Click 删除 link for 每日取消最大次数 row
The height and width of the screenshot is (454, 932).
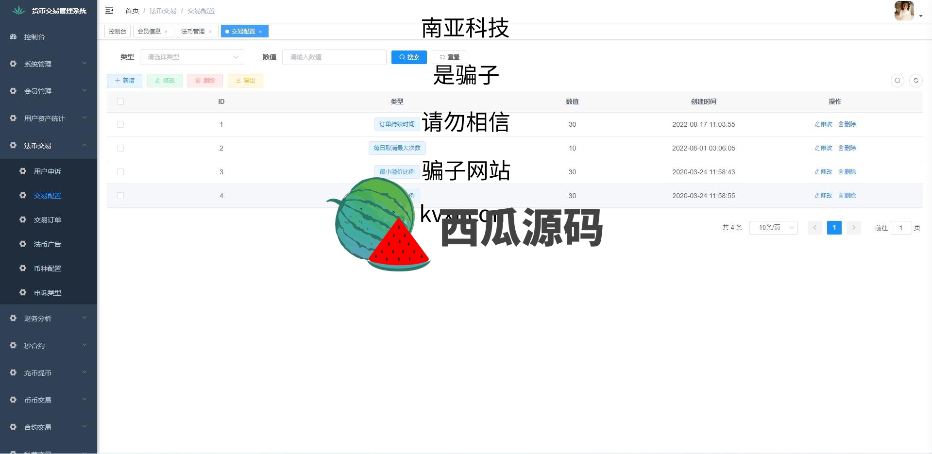pos(847,148)
